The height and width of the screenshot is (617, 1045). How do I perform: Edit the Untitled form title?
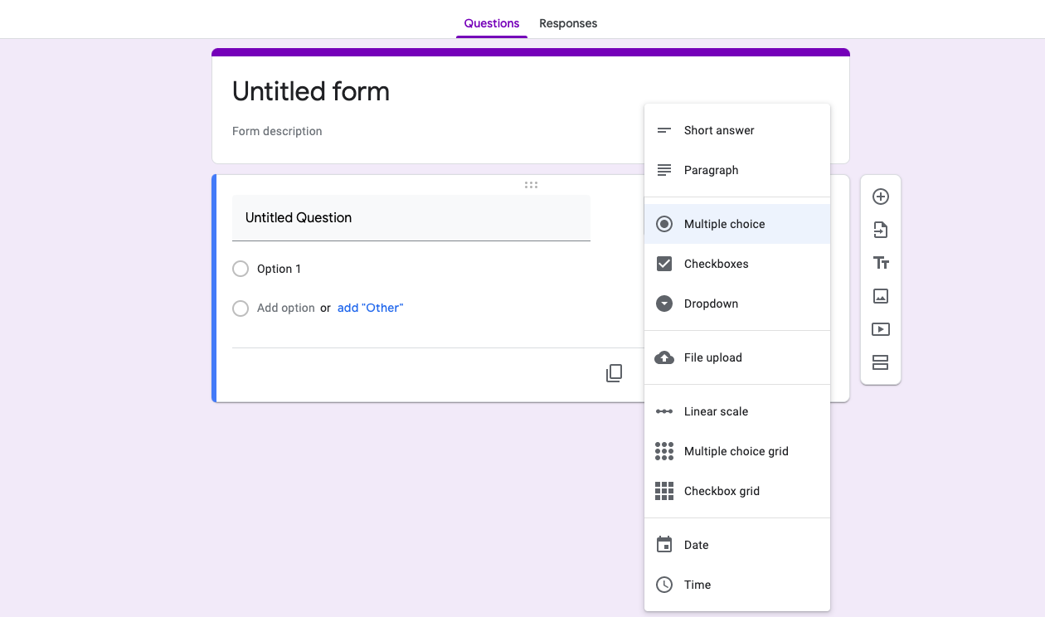click(311, 91)
